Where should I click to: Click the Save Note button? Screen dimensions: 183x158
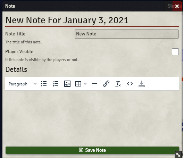click(x=92, y=150)
